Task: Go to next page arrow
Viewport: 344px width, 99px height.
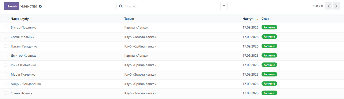Action: click(x=336, y=6)
